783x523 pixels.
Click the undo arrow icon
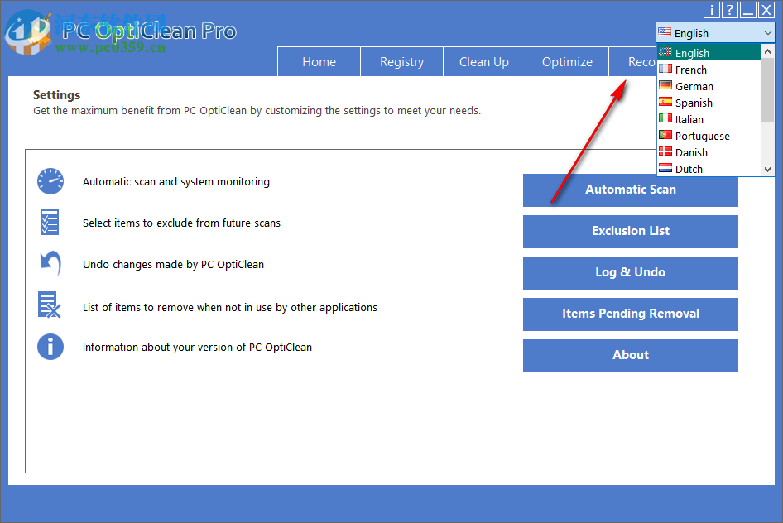(x=50, y=263)
